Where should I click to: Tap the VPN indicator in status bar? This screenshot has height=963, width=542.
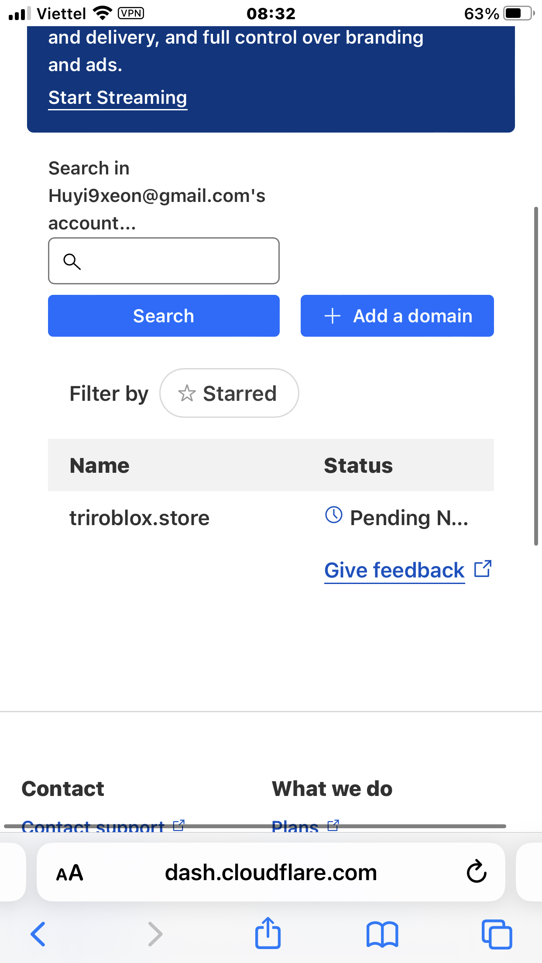[131, 14]
